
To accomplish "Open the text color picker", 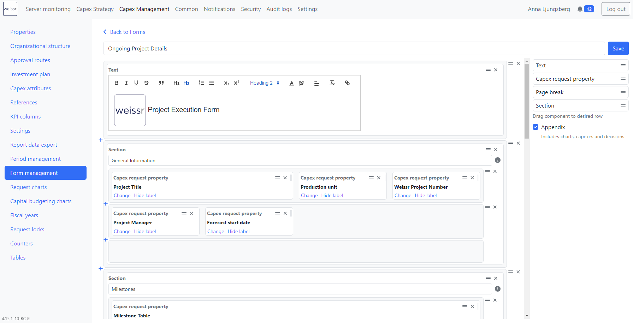I will 291,83.
